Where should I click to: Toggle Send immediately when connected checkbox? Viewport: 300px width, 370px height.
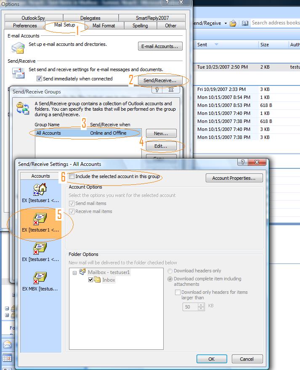tap(40, 79)
